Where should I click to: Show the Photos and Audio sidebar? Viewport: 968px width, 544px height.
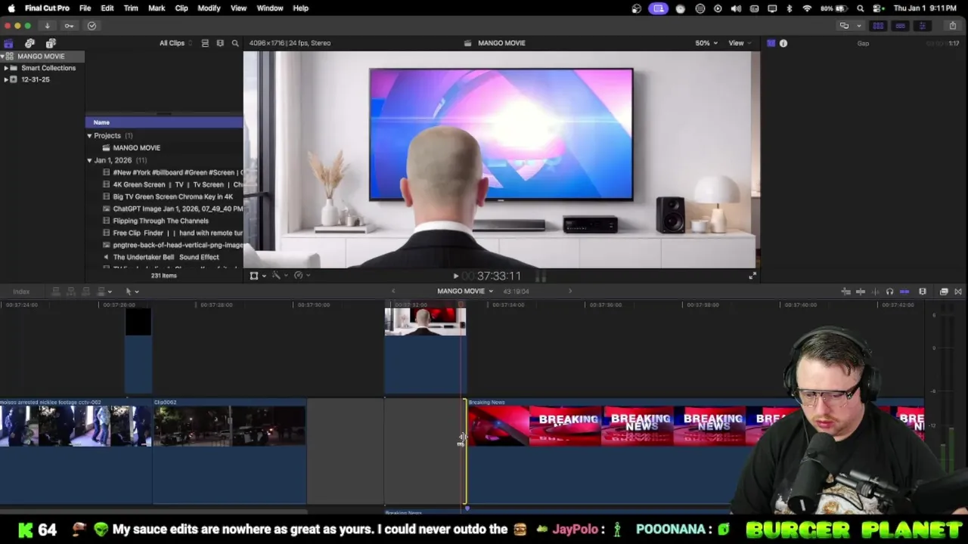(x=29, y=44)
